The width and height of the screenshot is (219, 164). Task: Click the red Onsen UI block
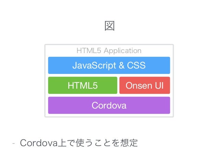tap(145, 85)
